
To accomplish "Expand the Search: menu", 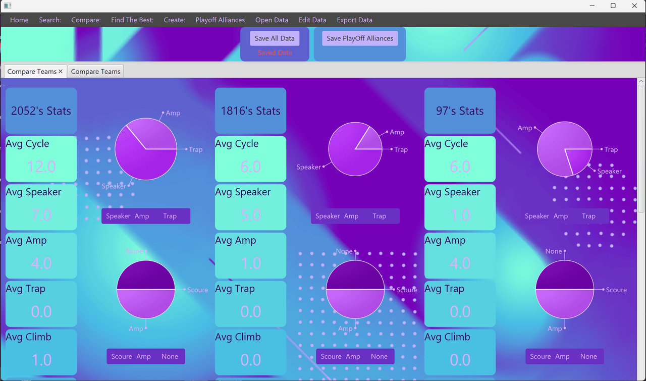I will [50, 20].
